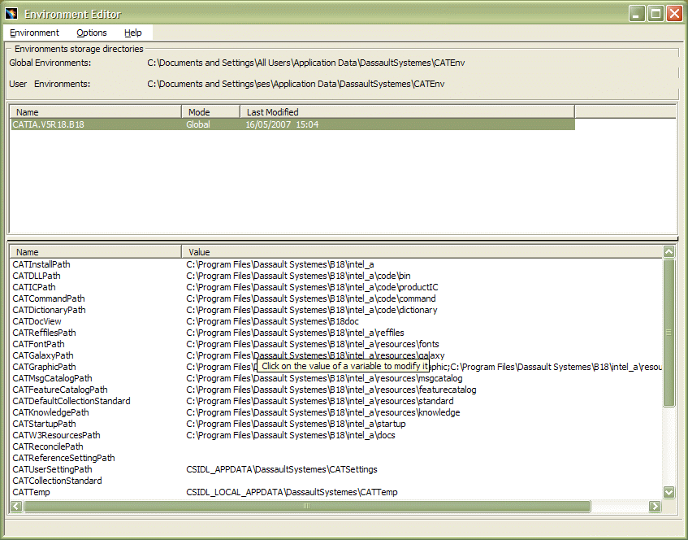Click the Global mode cell
Viewport: 688px width, 540px height.
tap(198, 124)
